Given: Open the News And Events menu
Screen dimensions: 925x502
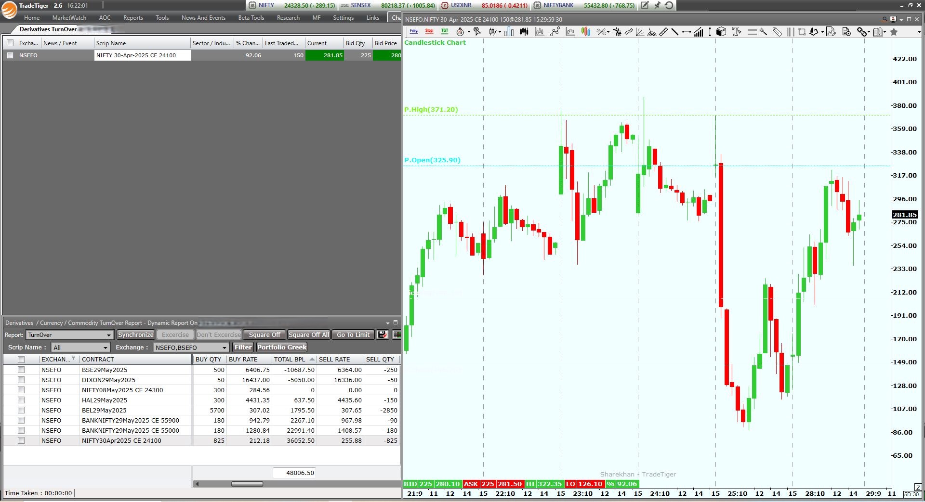Looking at the screenshot, I should click(203, 18).
